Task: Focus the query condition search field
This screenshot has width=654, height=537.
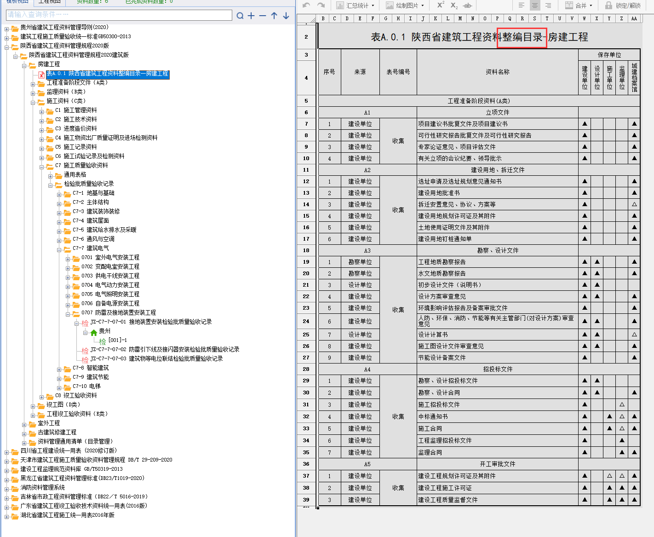Action: 119,15
